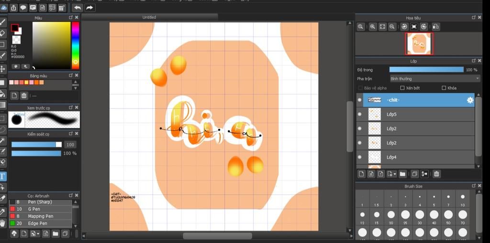The width and height of the screenshot is (490, 243).
Task: Click the canvas horizontal scrollbar
Action: click(218, 236)
